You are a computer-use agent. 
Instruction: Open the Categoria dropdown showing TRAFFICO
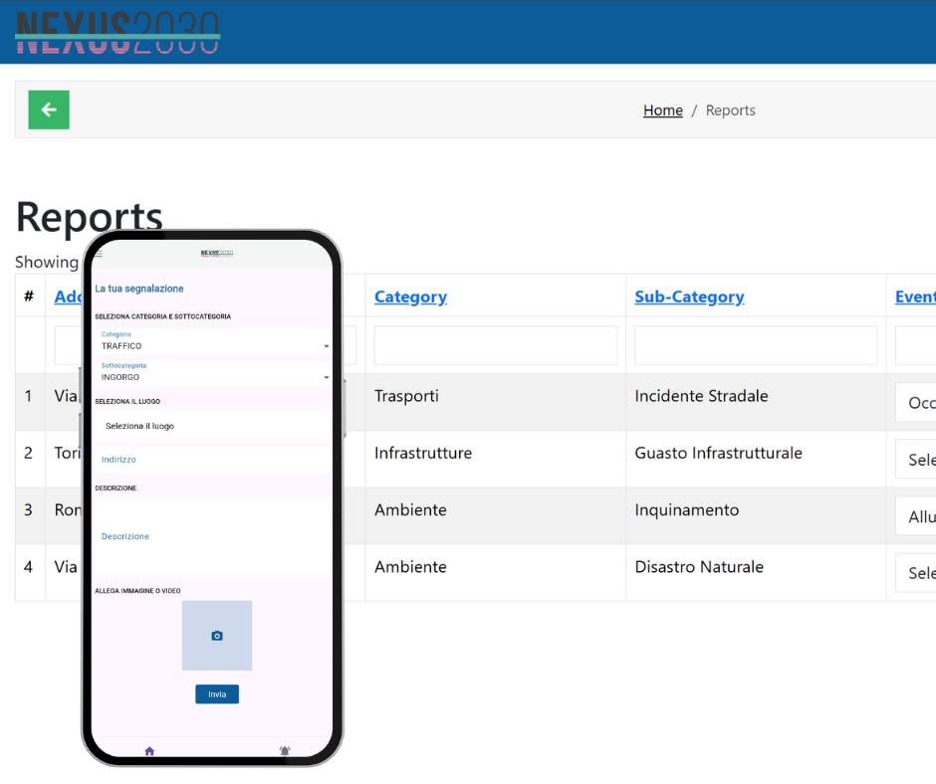pyautogui.click(x=212, y=341)
